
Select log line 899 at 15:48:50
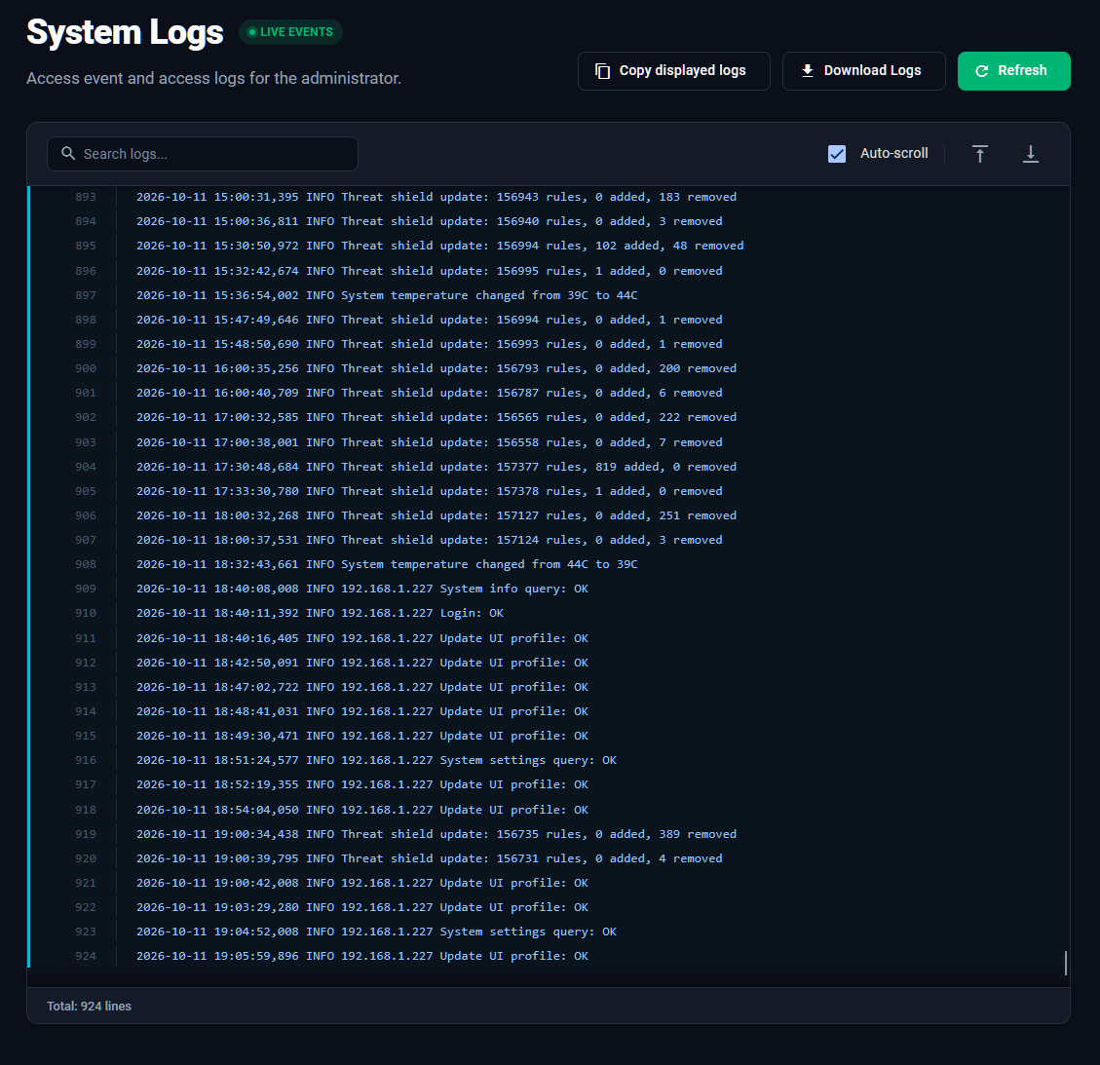click(549, 345)
